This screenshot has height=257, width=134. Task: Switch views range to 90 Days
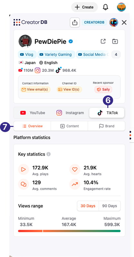pyautogui.click(x=110, y=206)
